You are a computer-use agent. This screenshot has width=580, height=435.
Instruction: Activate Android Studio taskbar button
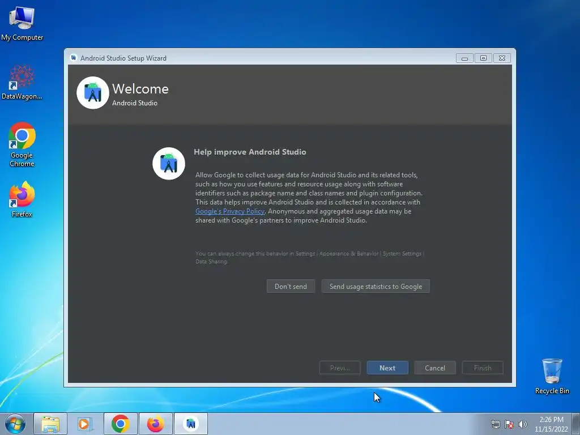(190, 424)
